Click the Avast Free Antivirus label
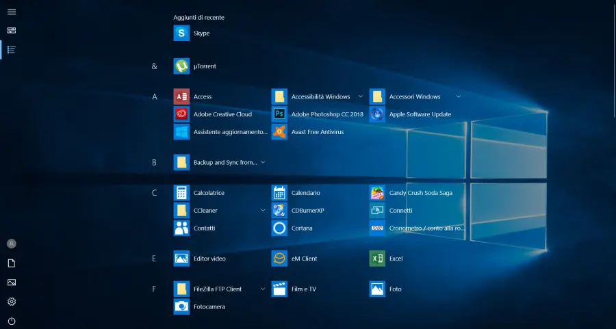Screen dimensions: 616x329 [x=318, y=132]
